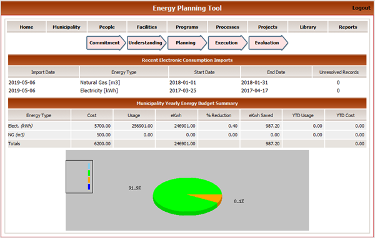Open the Programs tab

[187, 27]
